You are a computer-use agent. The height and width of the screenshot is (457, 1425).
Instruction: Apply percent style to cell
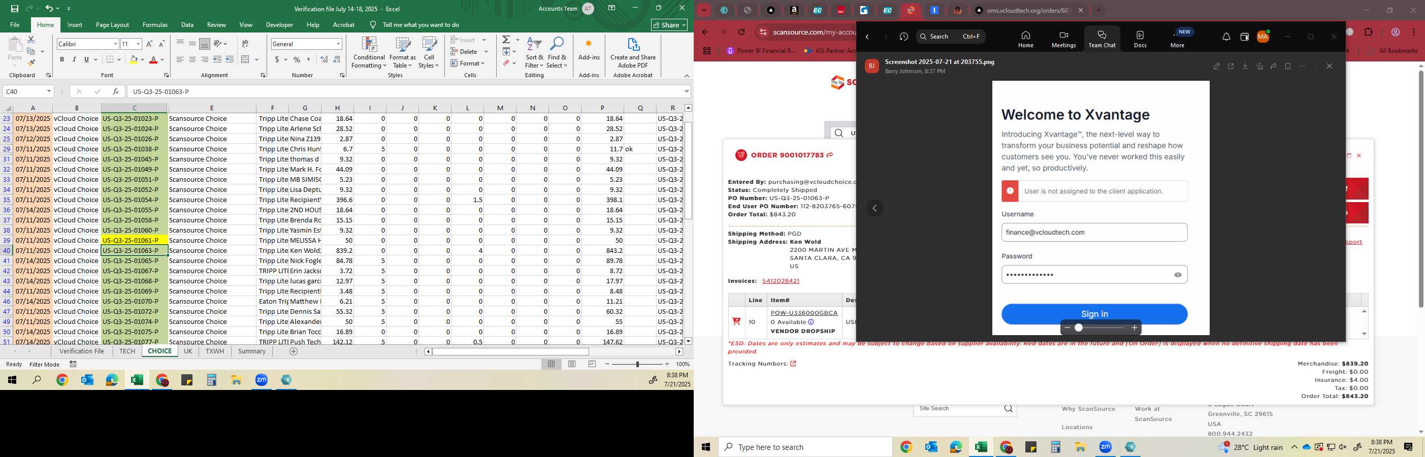[x=297, y=60]
